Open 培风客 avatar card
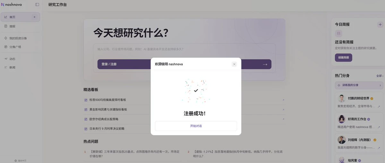This screenshot has width=385, height=163. coord(359,159)
